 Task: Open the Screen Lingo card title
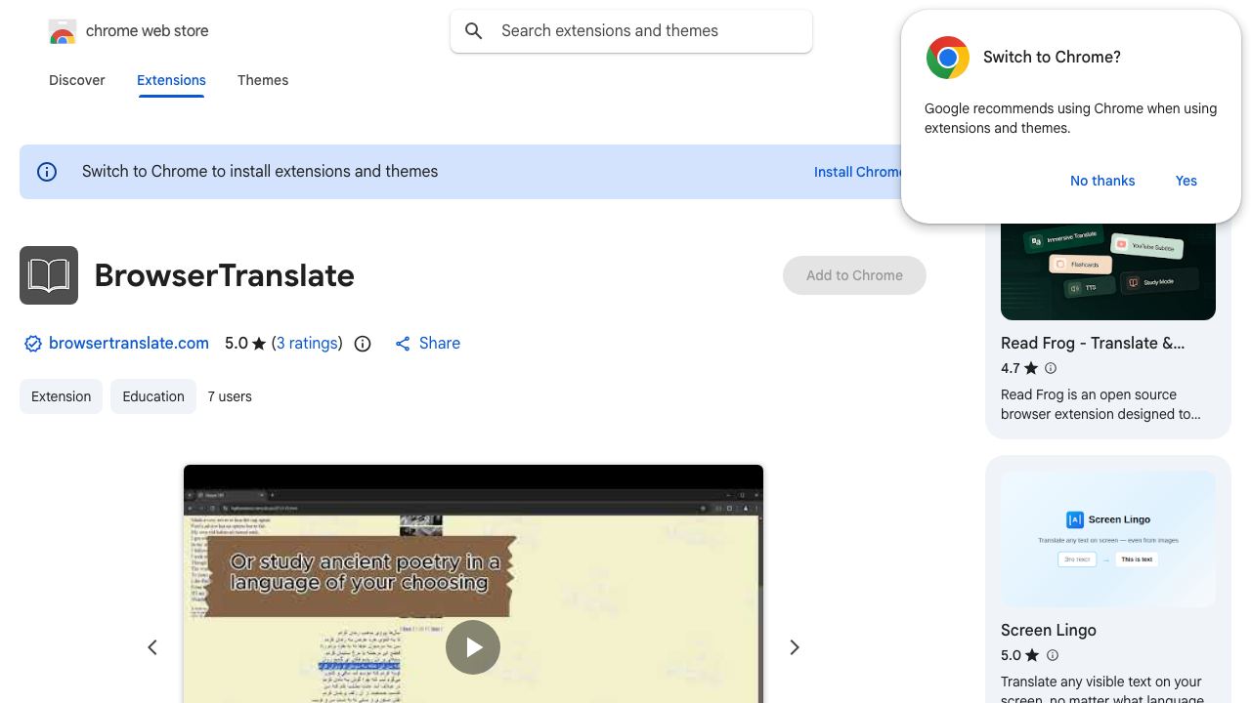(x=1049, y=631)
